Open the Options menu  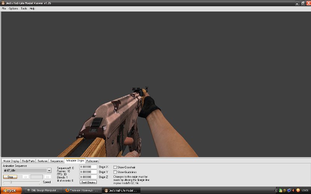13,9
